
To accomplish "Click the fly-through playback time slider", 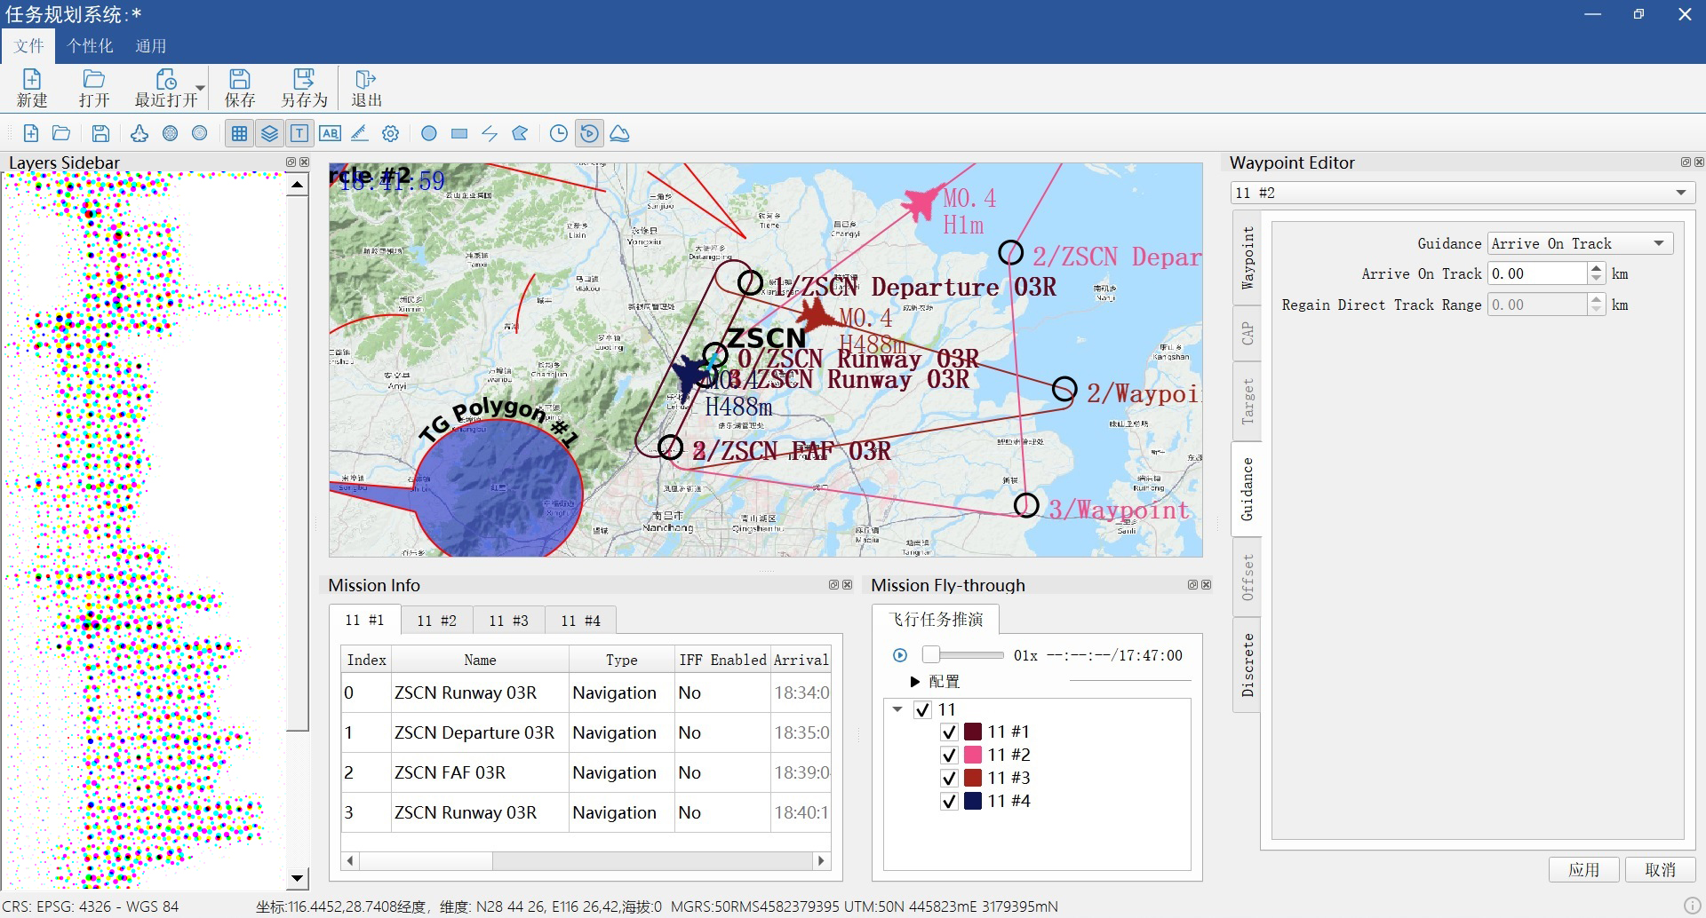I will click(963, 655).
